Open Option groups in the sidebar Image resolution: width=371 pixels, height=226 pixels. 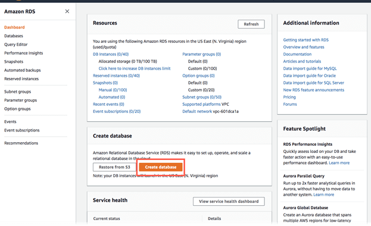[17, 109]
